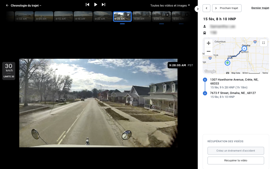
Task: Expand map to fullscreen
Action: tap(264, 43)
